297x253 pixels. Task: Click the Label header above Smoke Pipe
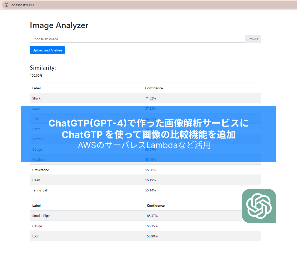point(36,205)
